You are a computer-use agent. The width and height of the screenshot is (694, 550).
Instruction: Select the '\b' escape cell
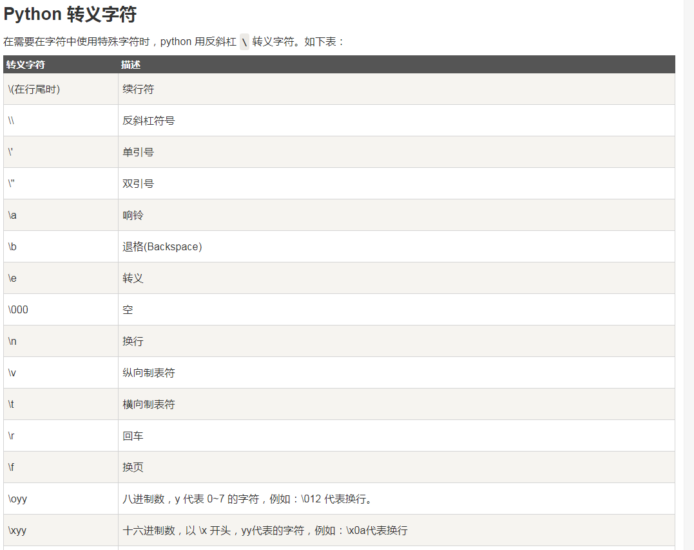[61, 246]
